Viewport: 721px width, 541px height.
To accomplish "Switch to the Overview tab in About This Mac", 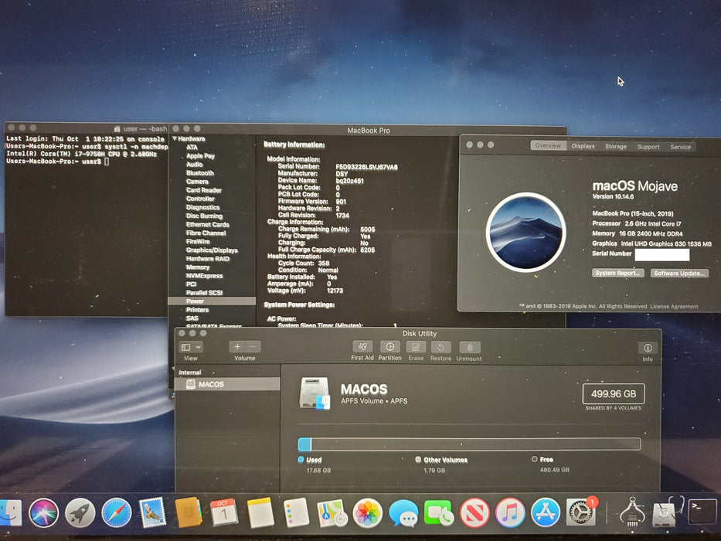I will 548,145.
